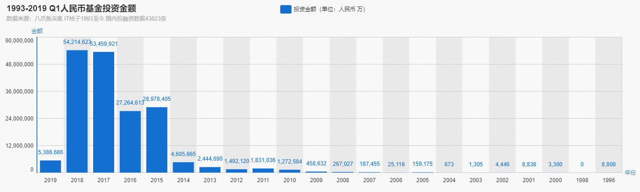Click the value label 458,632
The height and width of the screenshot is (192, 640).
tap(317, 164)
